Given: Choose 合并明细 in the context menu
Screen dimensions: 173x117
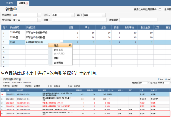Looking at the screenshot, I should tap(60, 63).
